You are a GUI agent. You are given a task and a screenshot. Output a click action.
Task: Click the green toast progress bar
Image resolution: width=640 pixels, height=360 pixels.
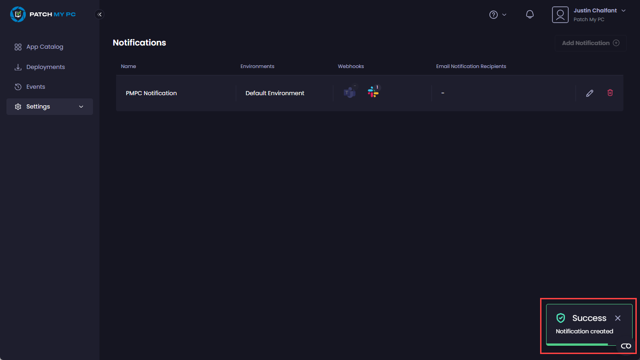[576, 344]
